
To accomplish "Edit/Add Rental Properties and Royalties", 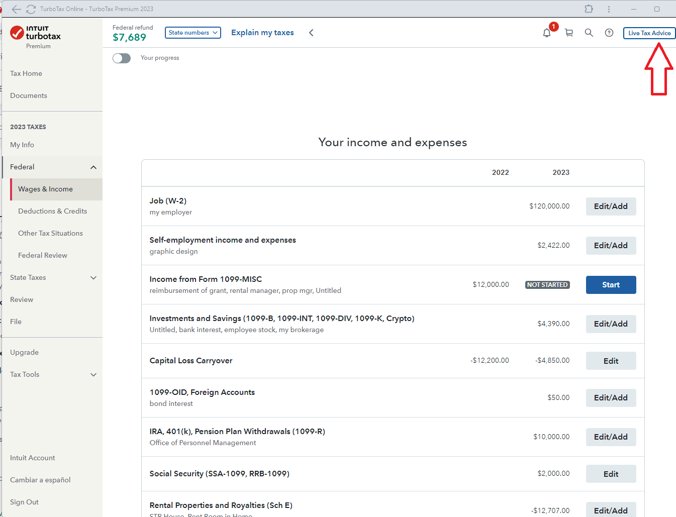I will pyautogui.click(x=611, y=510).
